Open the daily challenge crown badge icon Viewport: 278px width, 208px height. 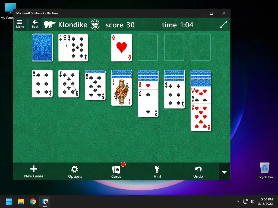(95, 24)
